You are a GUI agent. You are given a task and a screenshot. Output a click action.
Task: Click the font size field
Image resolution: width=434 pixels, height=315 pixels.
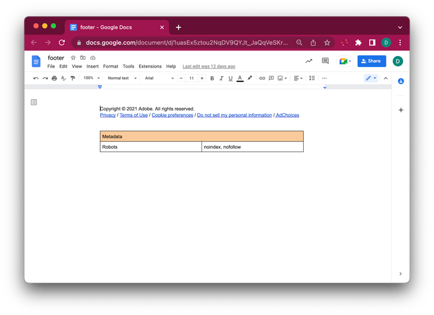(192, 78)
